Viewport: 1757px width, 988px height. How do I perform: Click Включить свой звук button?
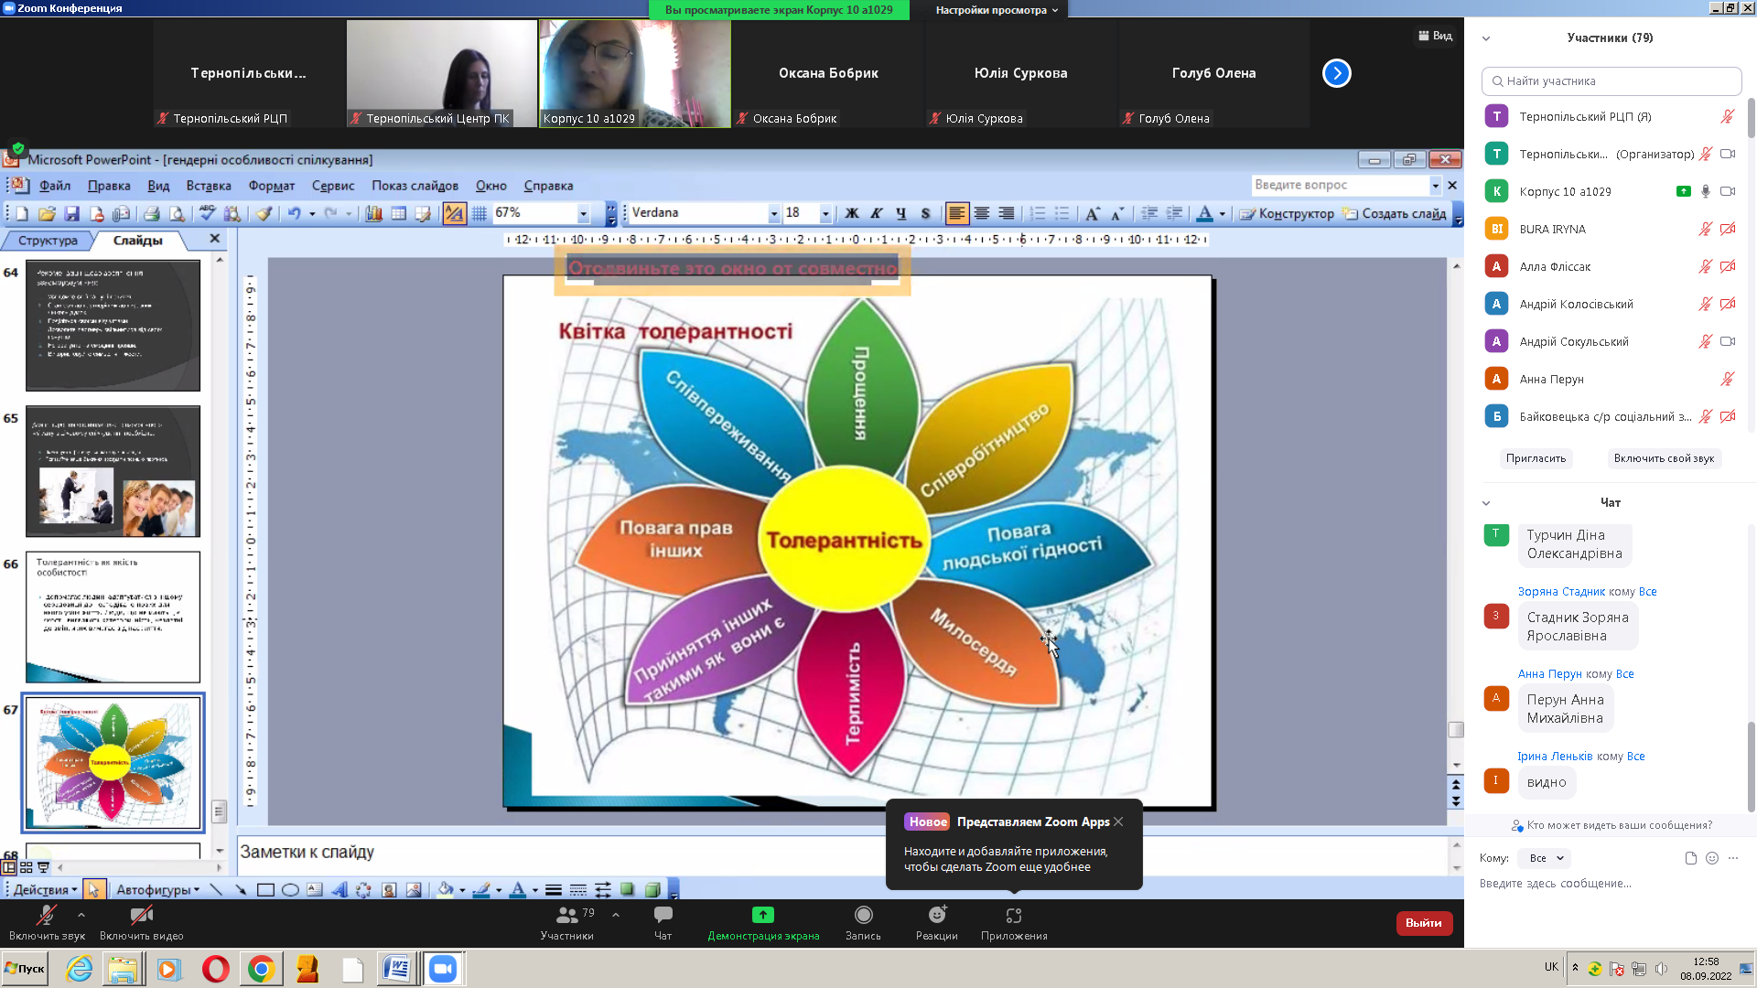point(1664,458)
